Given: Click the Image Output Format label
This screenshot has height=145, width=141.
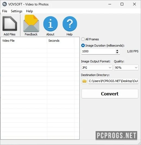Looking at the screenshot, I should (x=96, y=61).
